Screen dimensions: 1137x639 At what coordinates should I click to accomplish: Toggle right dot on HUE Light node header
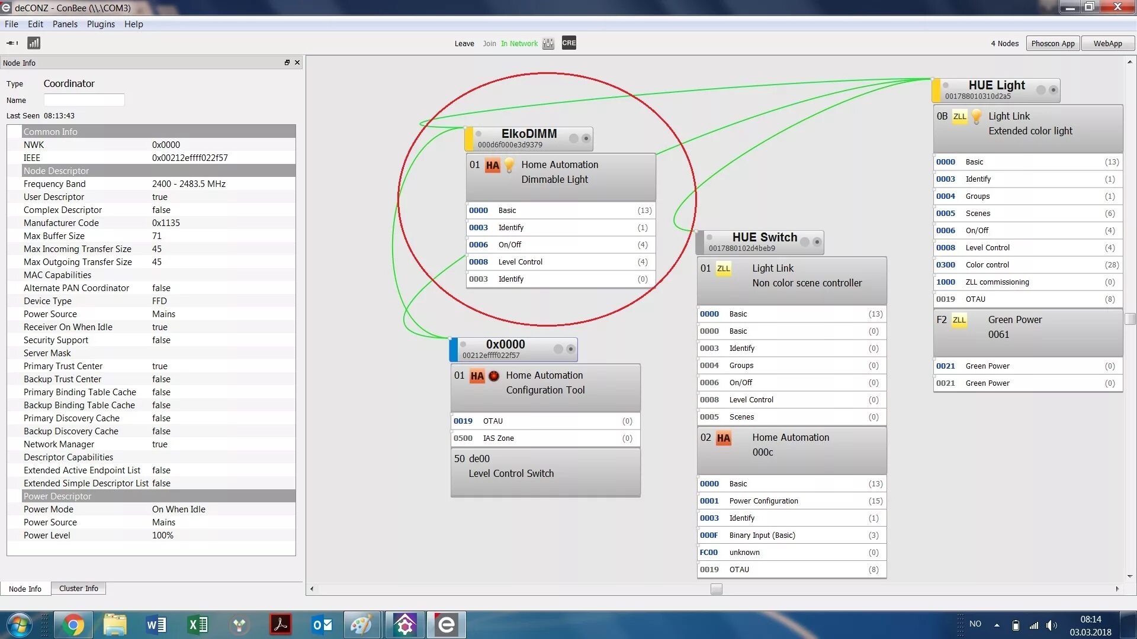1053,90
